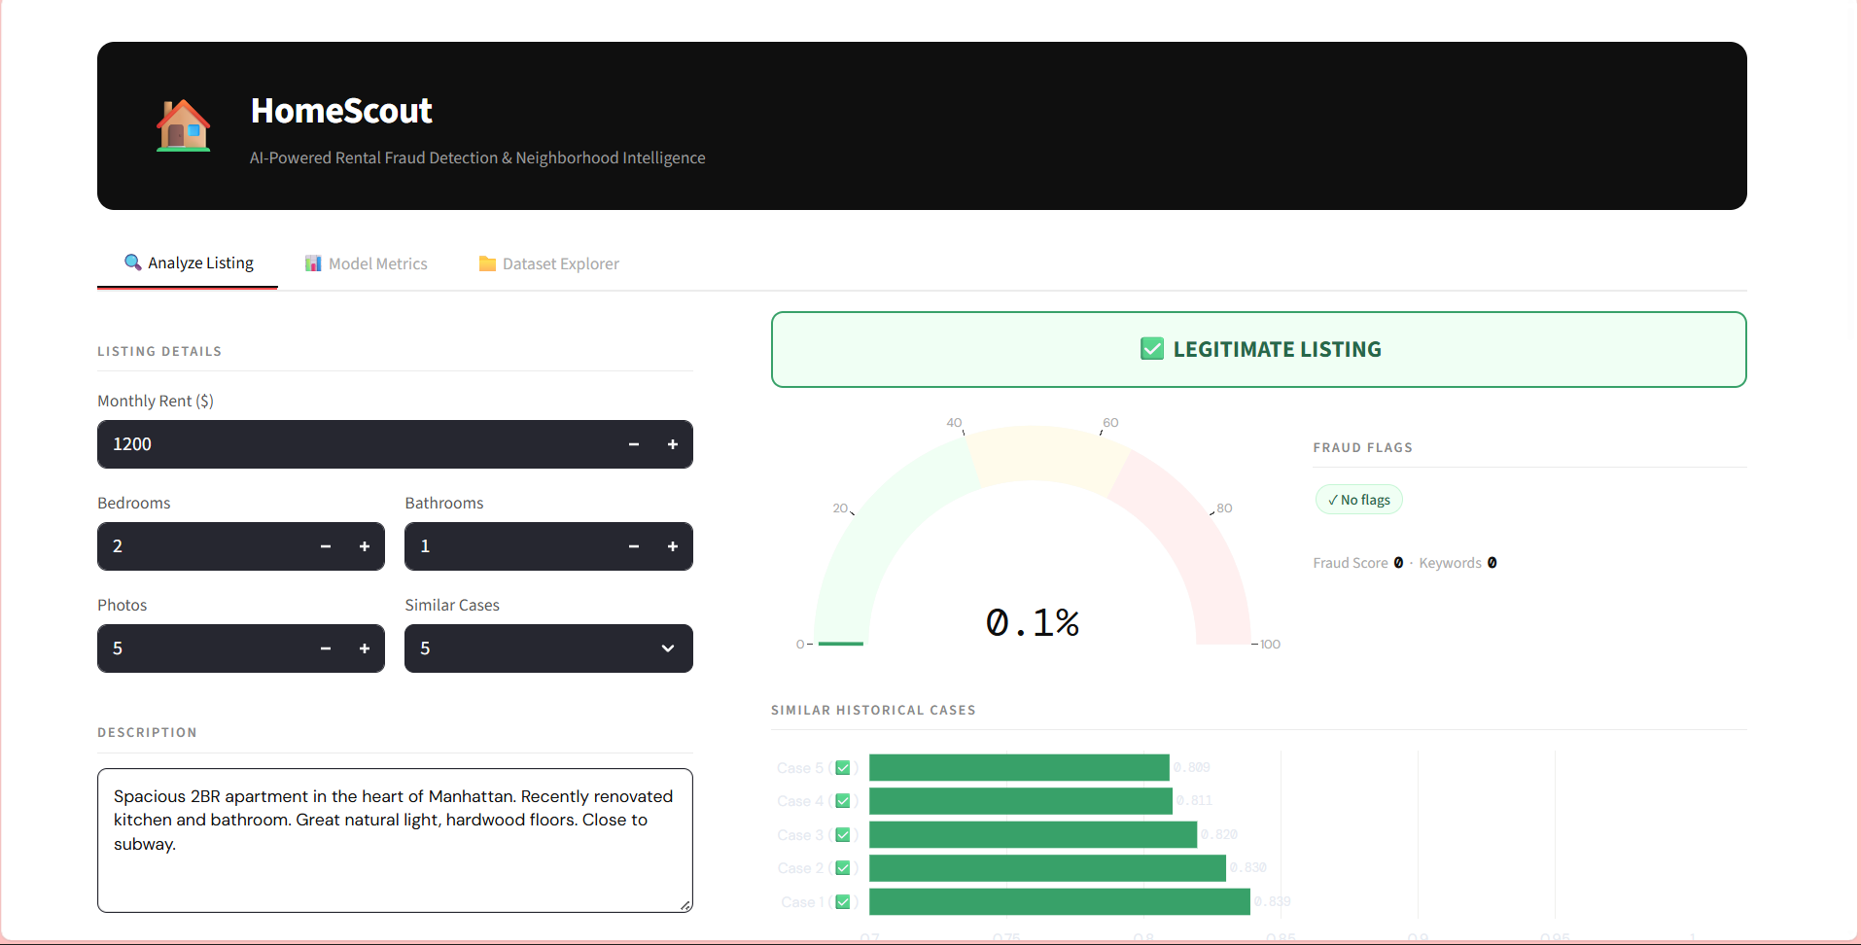Screen dimensions: 1861x945
Task: Toggle the checkbox beside Case 3
Action: coord(843,834)
